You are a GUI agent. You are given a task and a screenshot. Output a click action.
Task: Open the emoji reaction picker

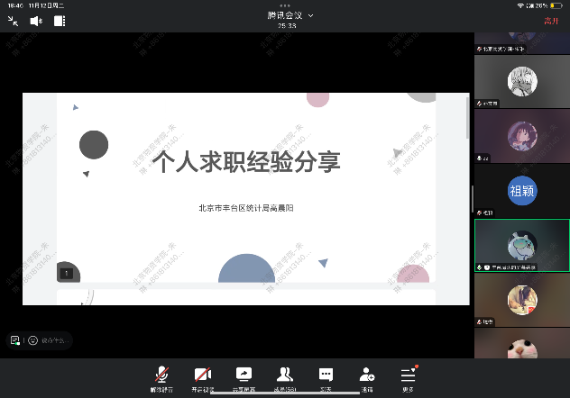click(33, 340)
